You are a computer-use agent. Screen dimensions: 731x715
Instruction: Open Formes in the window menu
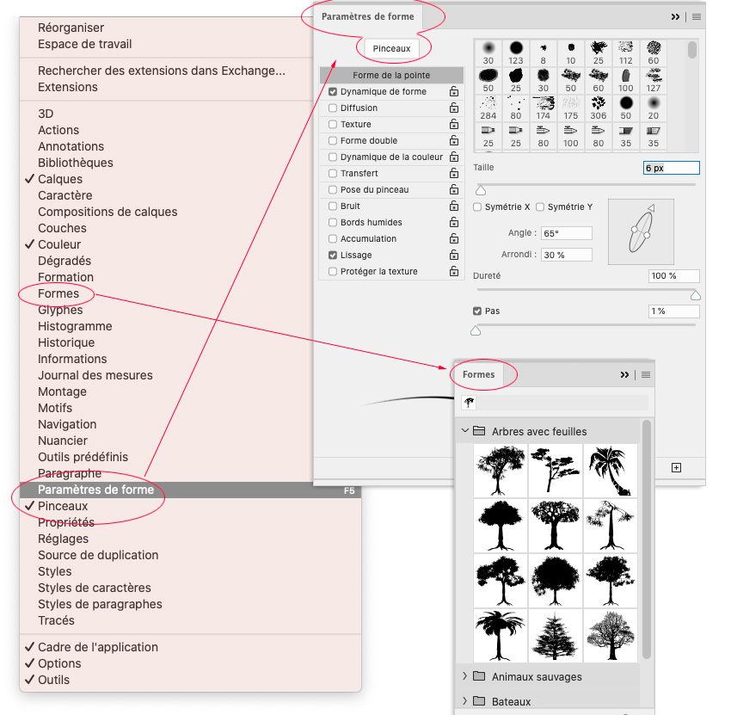tap(58, 293)
